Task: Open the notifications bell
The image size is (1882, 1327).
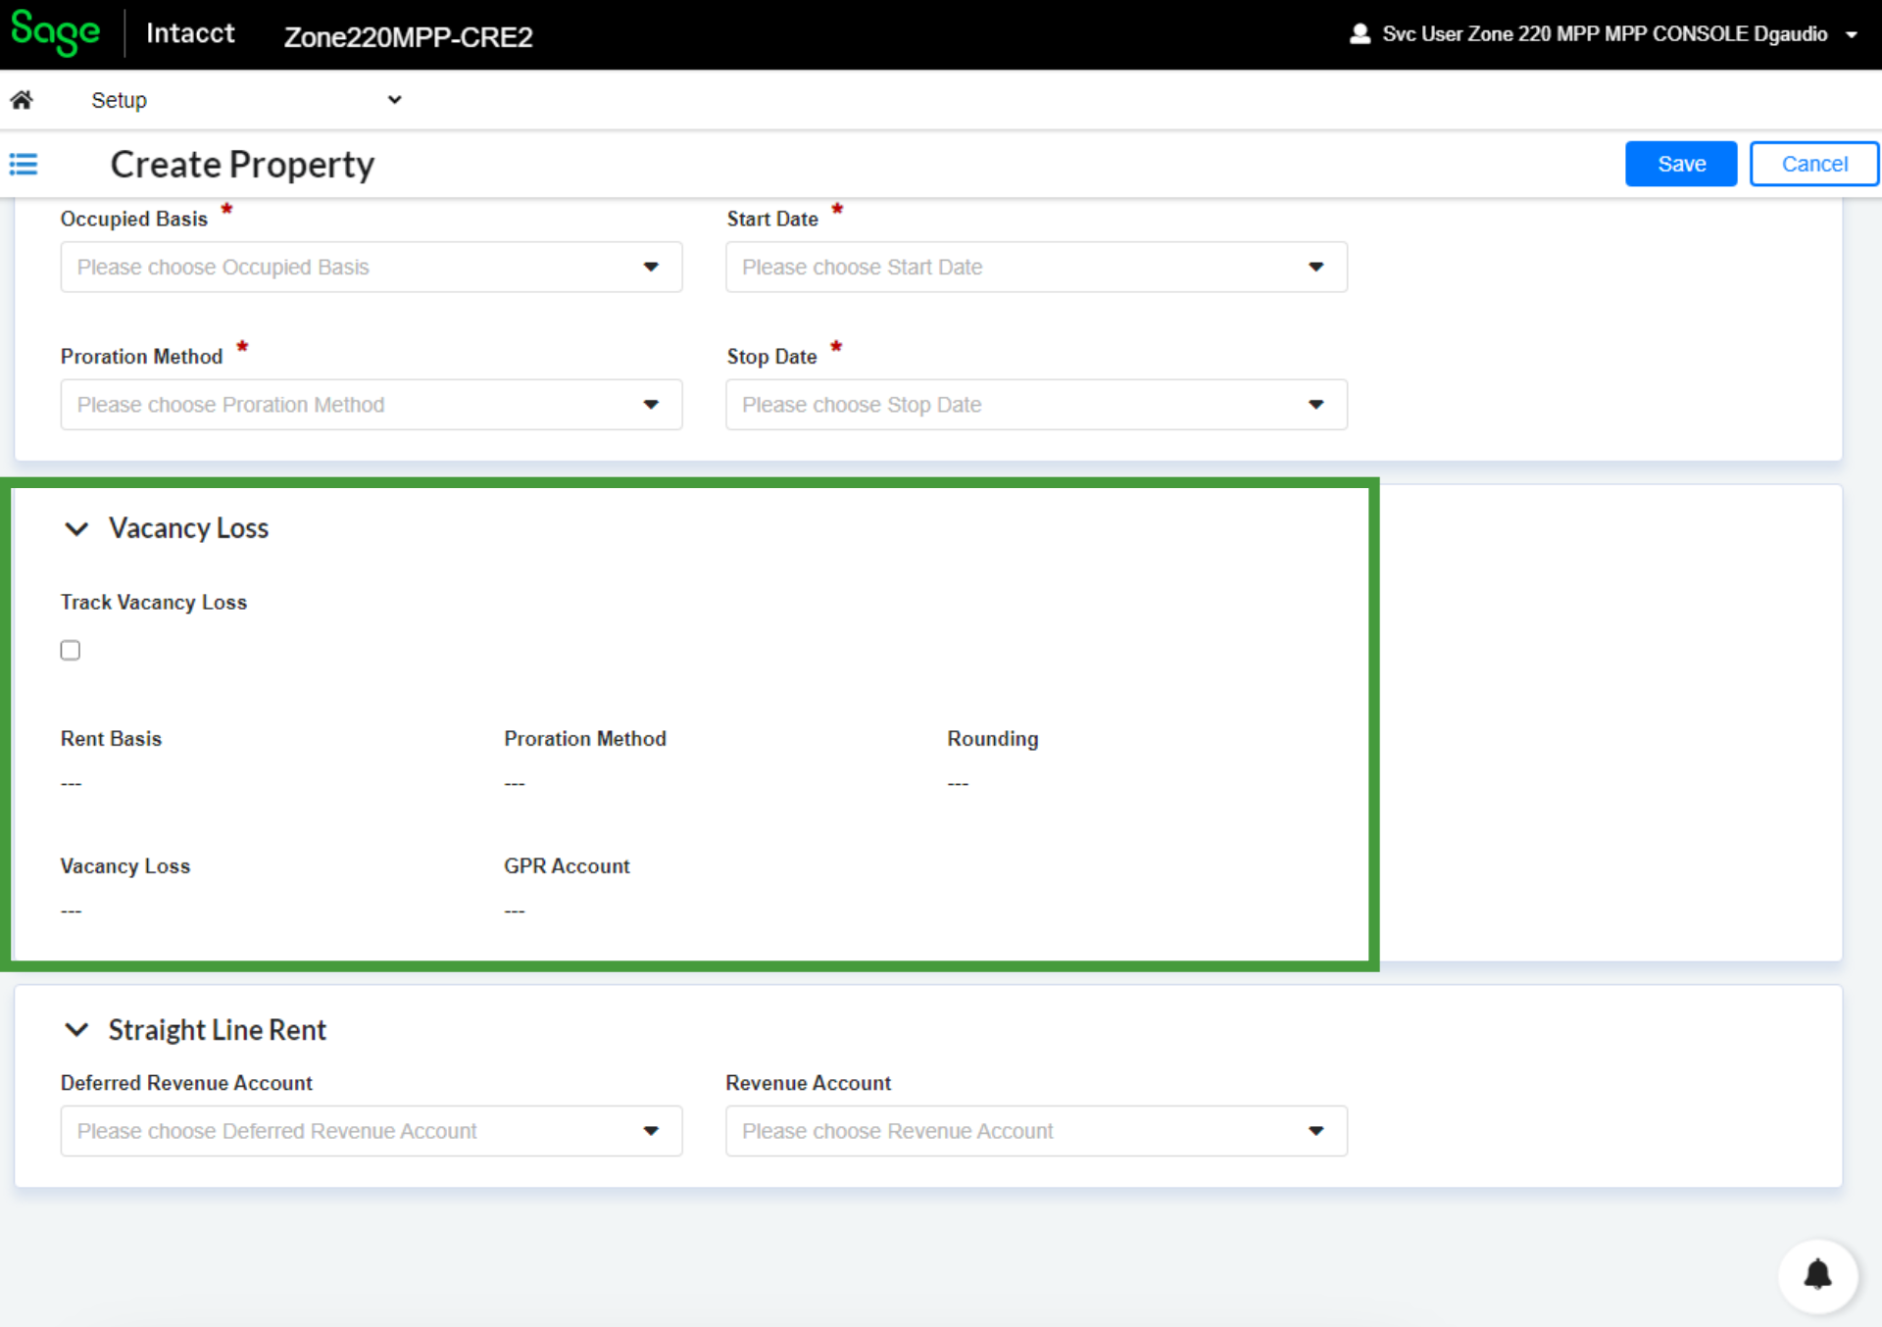Action: (1817, 1274)
